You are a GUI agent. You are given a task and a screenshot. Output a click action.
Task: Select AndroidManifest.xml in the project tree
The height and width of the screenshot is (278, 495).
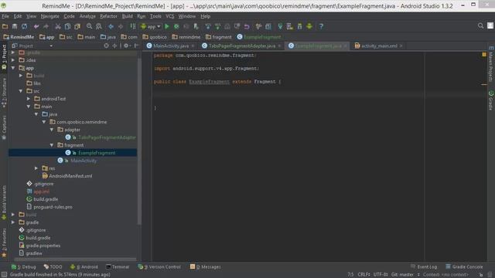point(70,176)
